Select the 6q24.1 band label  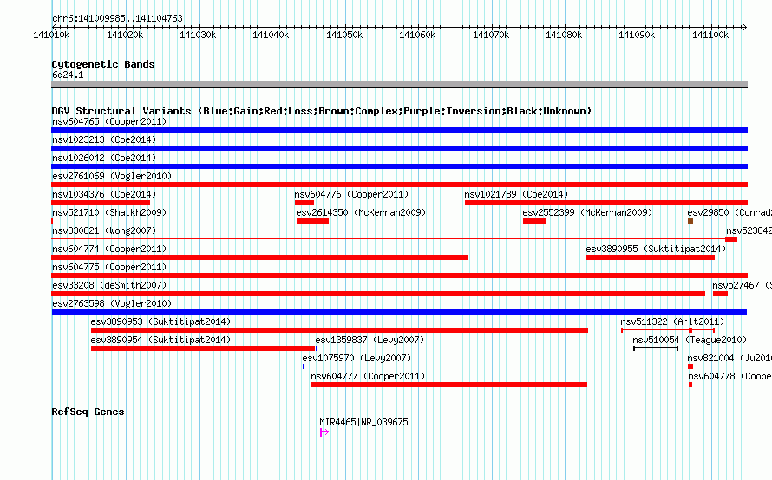[68, 75]
